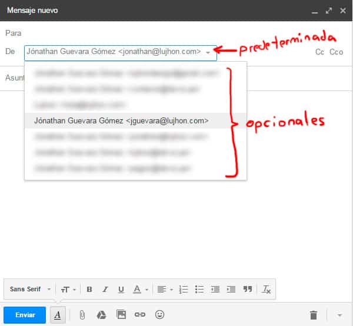Apply bulleted list formatting

point(199,290)
